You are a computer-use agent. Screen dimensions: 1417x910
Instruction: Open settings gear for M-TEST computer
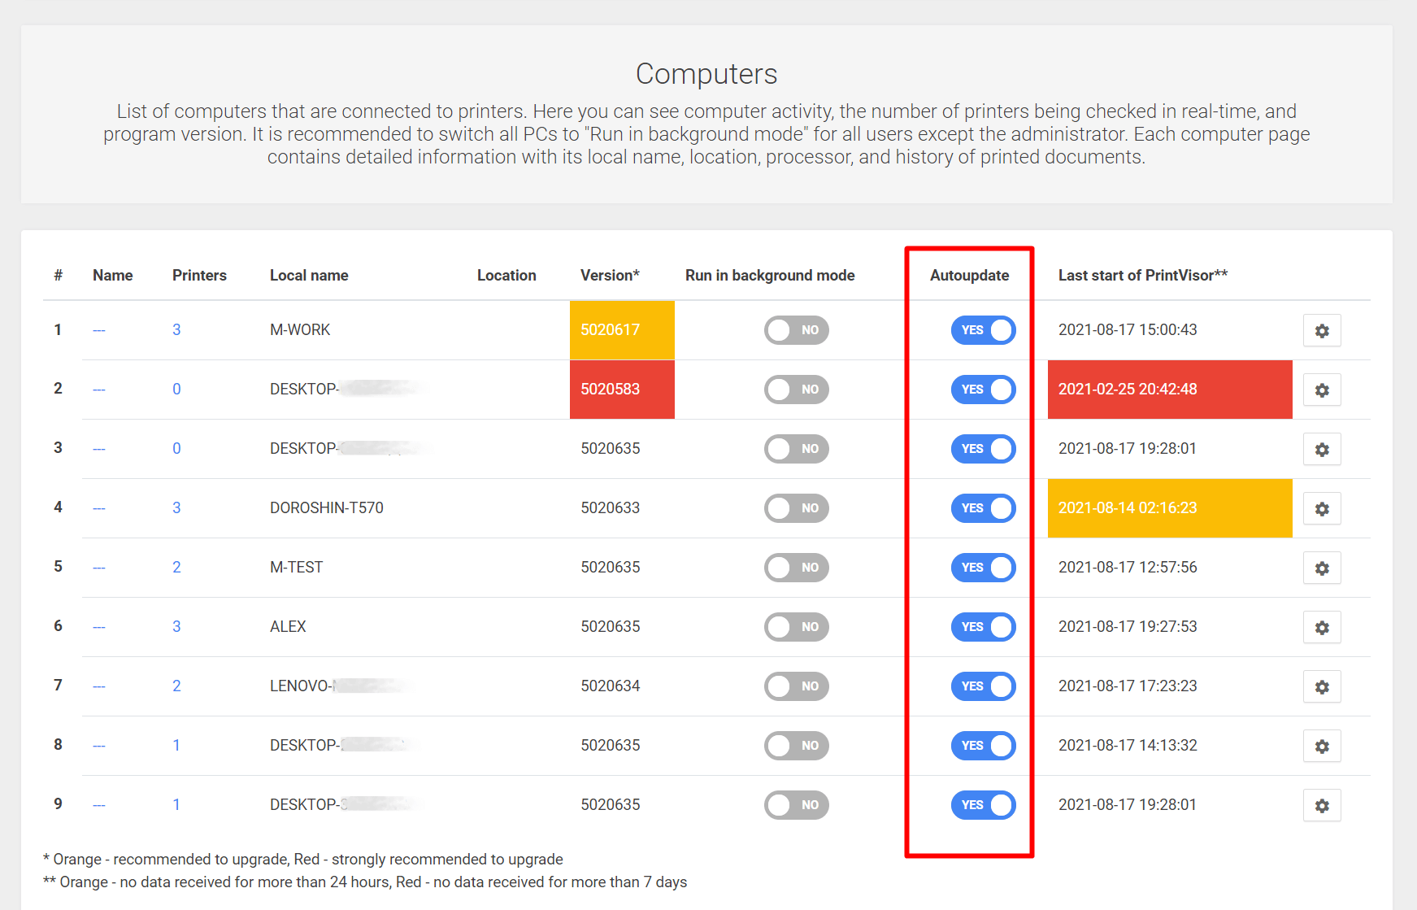1321,568
